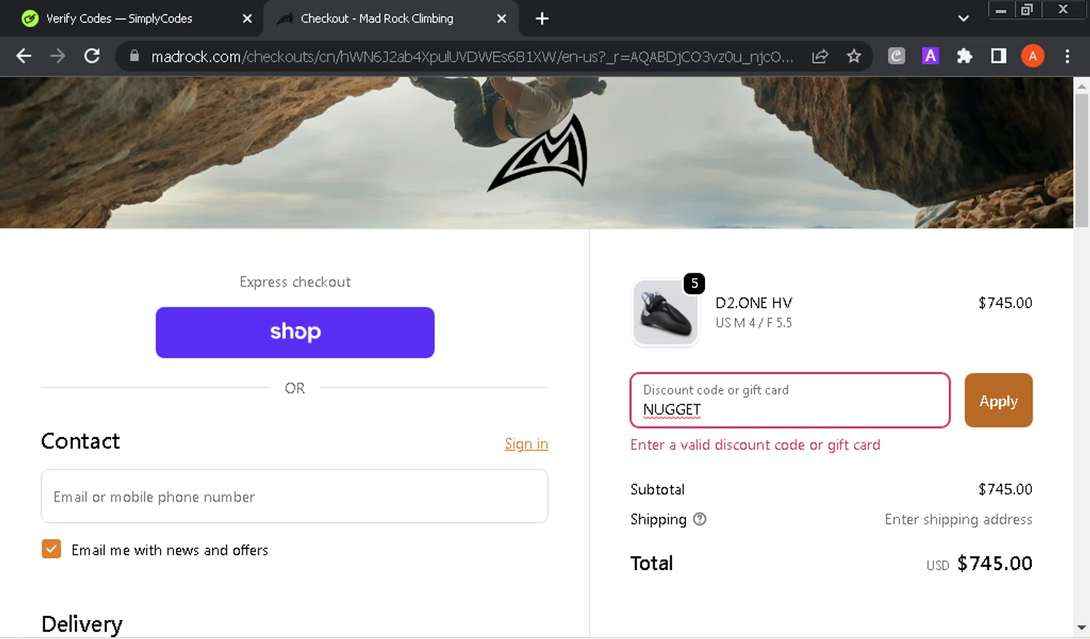
Task: Click the Mad Rock logo
Action: tap(538, 153)
